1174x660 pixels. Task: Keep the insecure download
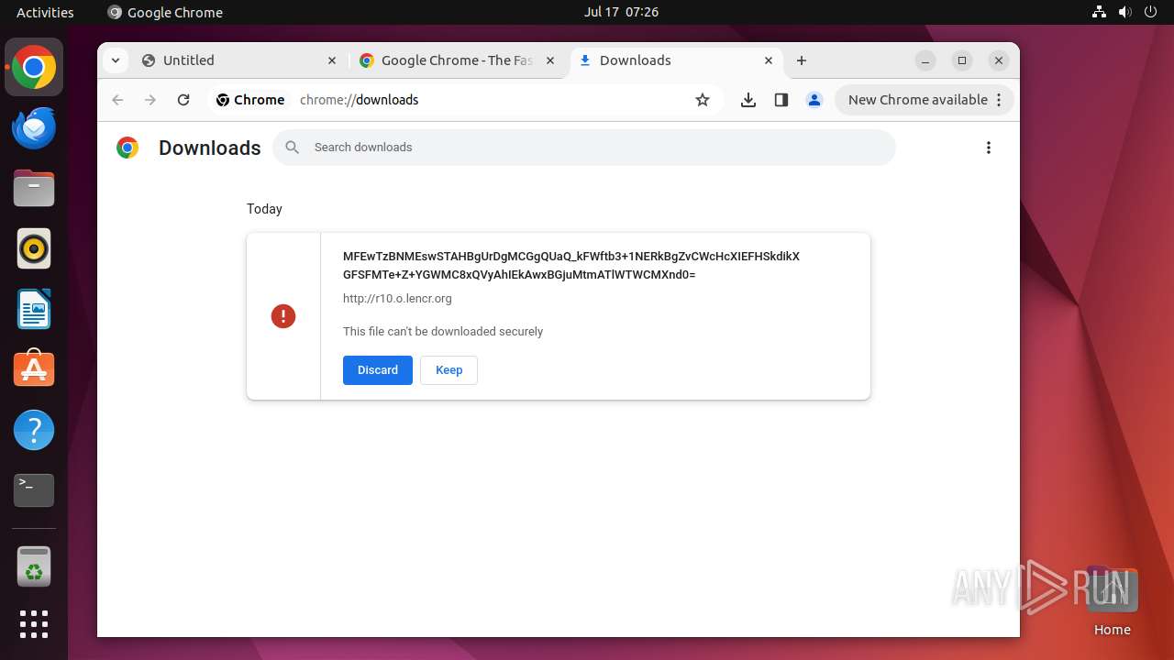(x=449, y=370)
